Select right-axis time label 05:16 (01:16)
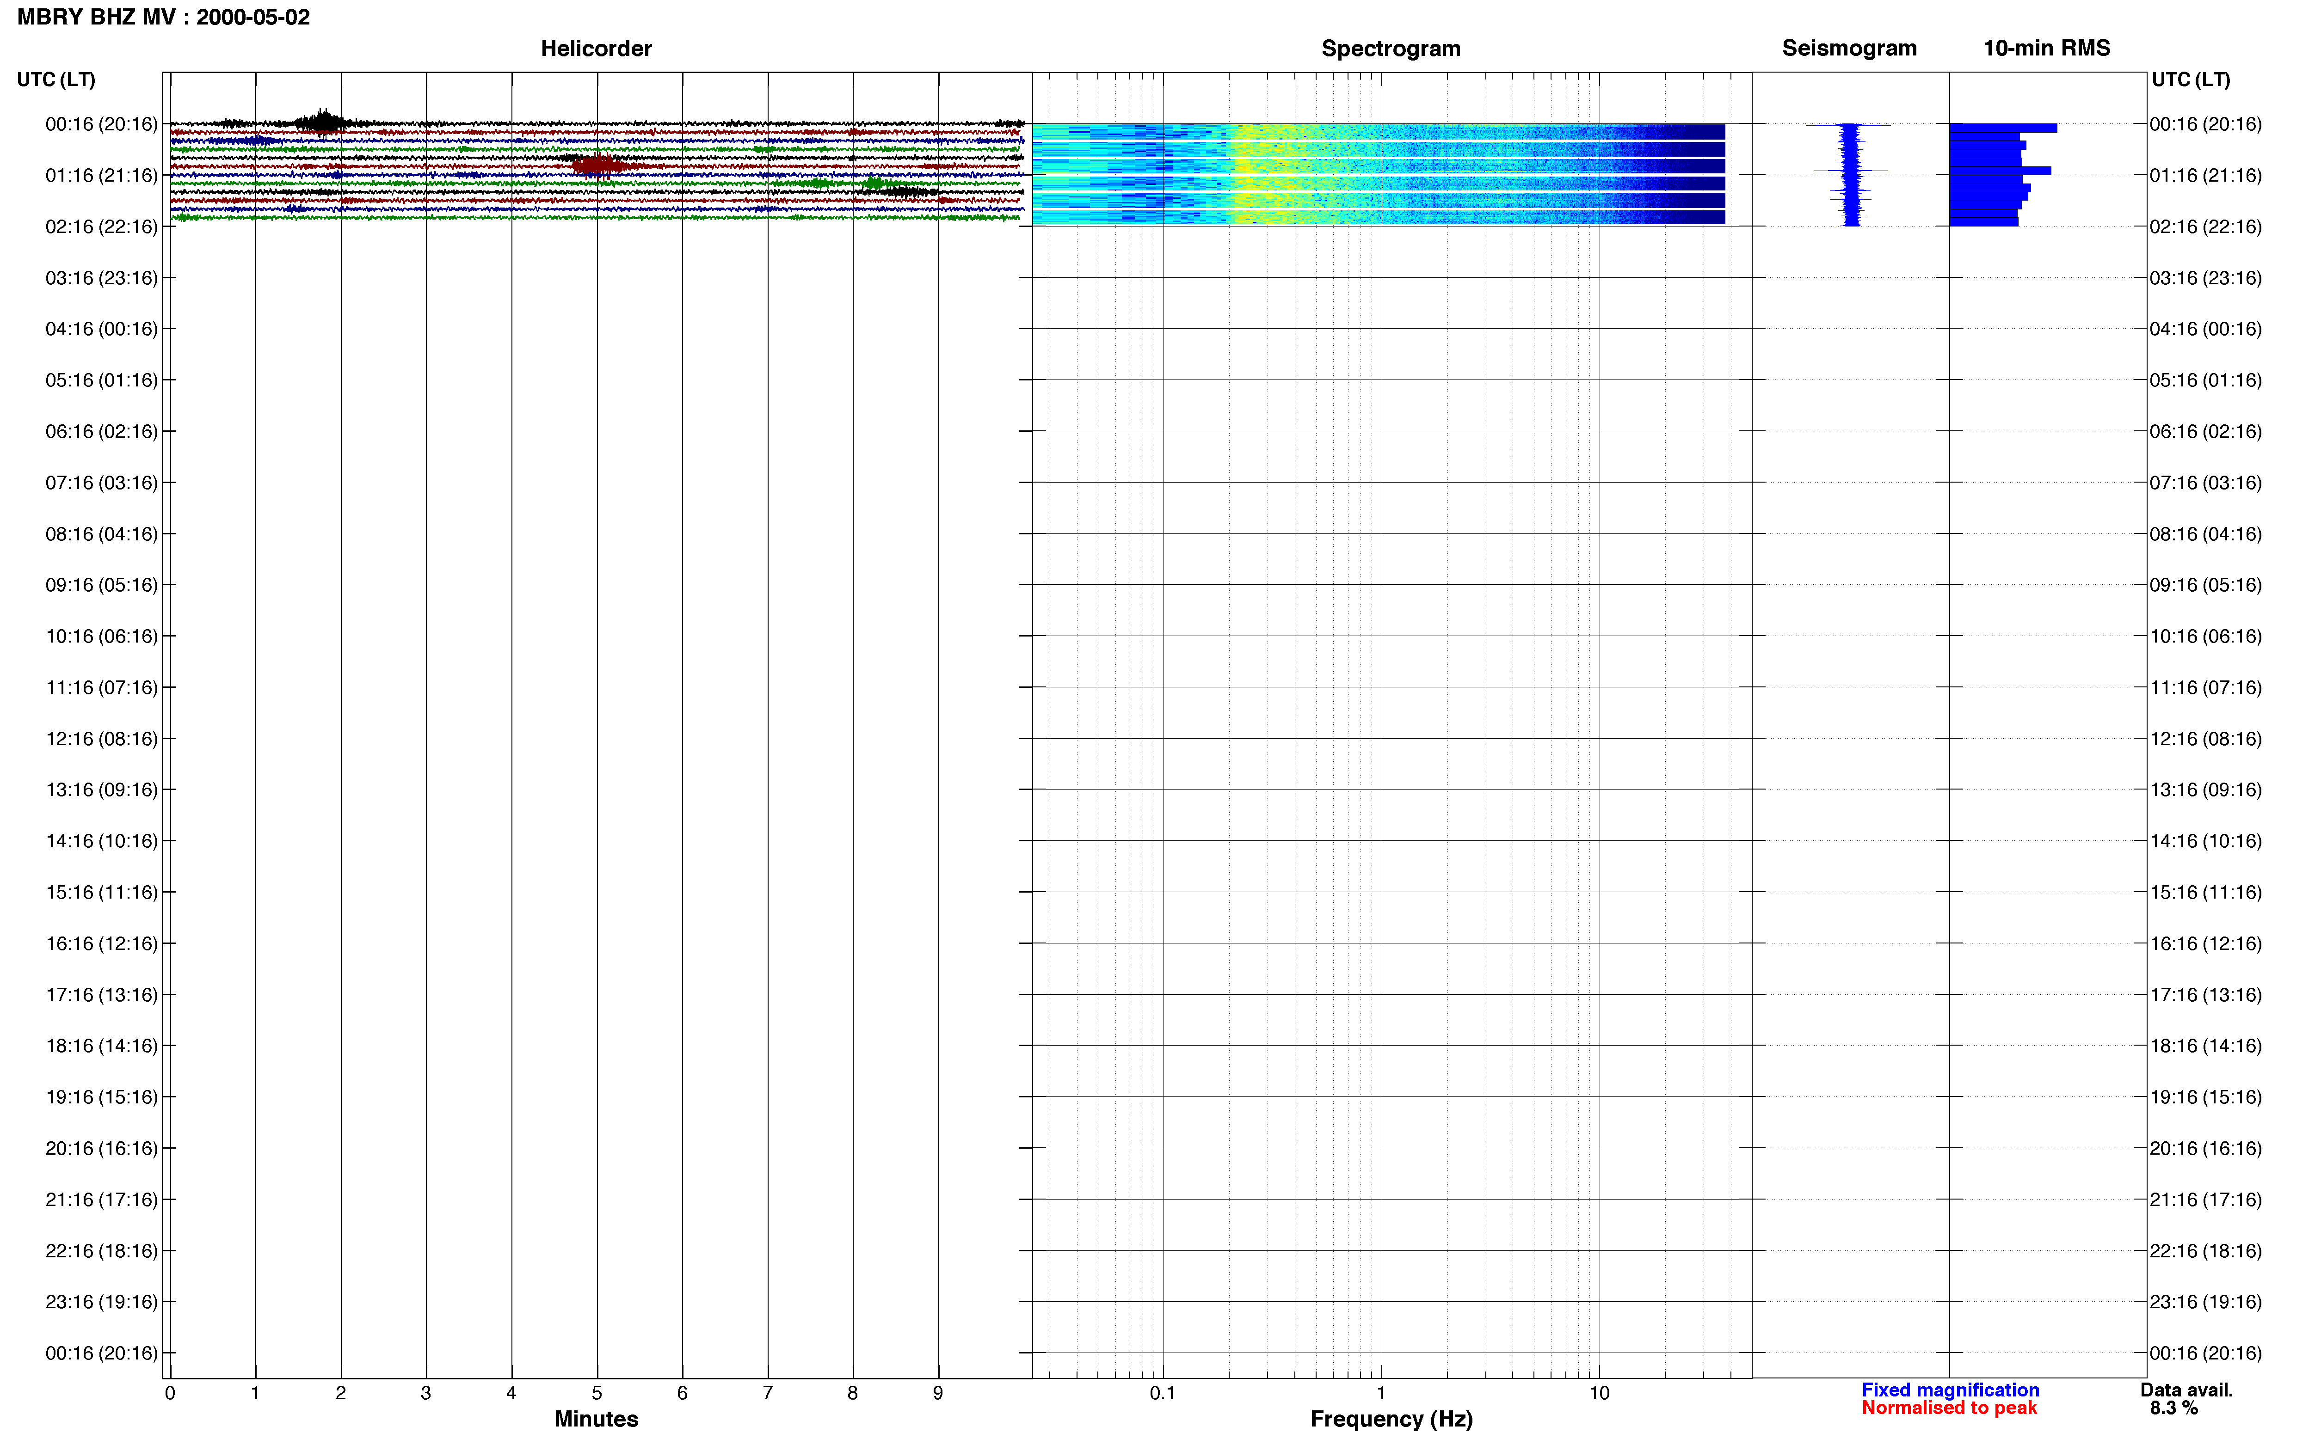 (x=2206, y=380)
